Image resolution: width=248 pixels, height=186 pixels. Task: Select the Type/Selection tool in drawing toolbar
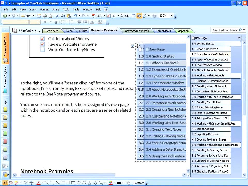(5, 183)
